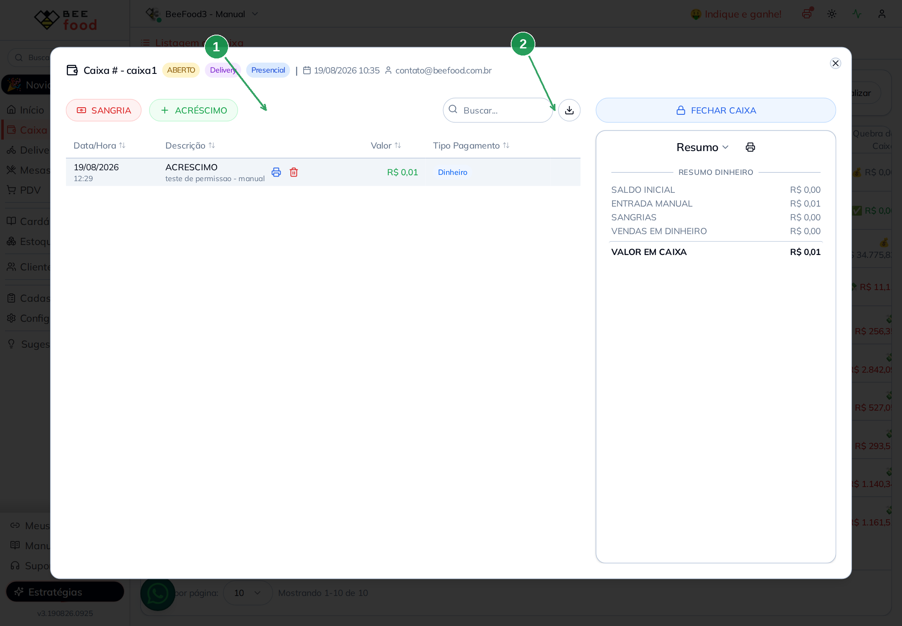
Task: Click the Dinheiro payment type tag
Action: [453, 172]
